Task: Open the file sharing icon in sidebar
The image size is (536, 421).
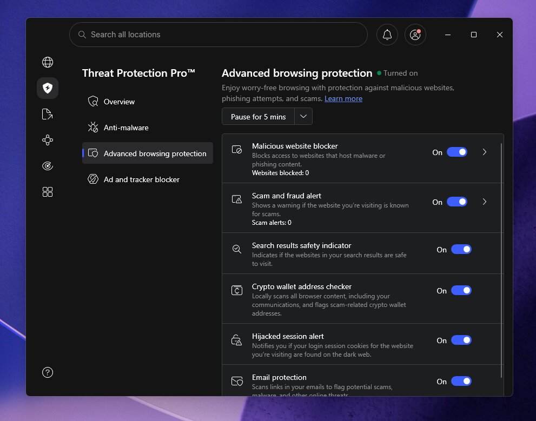Action: click(x=48, y=114)
